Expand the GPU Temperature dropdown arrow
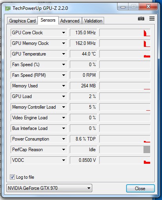 pyautogui.click(x=63, y=54)
